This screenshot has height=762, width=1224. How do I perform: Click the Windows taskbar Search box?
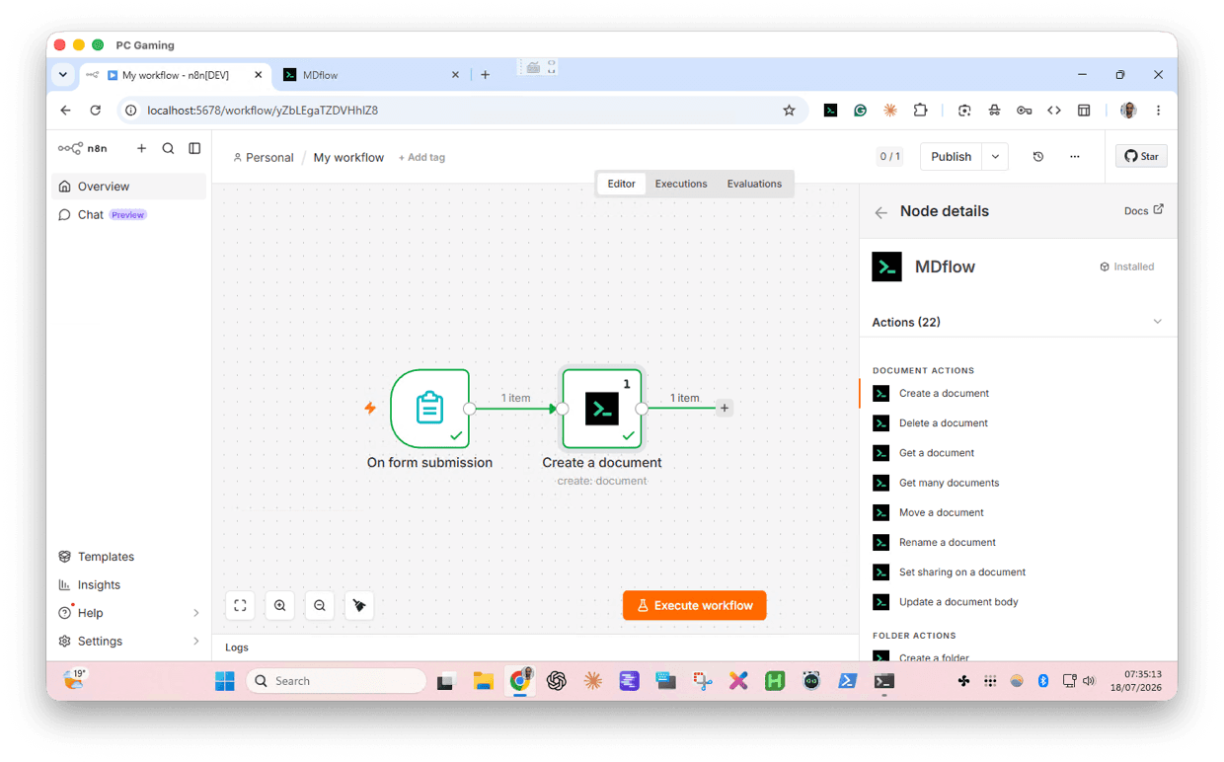click(336, 681)
